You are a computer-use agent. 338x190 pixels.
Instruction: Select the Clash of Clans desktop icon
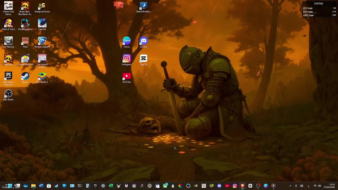(8, 25)
